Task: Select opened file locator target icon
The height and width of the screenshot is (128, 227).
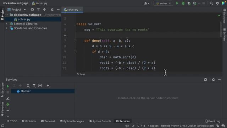Action: tap(32, 10)
